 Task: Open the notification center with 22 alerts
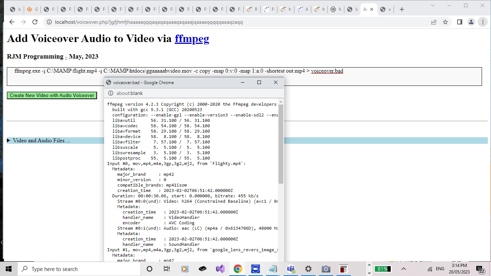click(480, 269)
